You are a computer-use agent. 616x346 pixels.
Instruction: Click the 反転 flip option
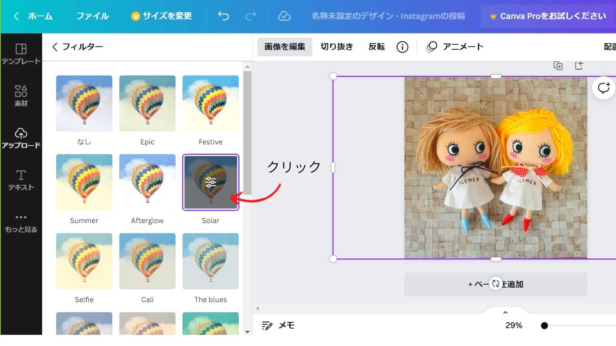(377, 47)
